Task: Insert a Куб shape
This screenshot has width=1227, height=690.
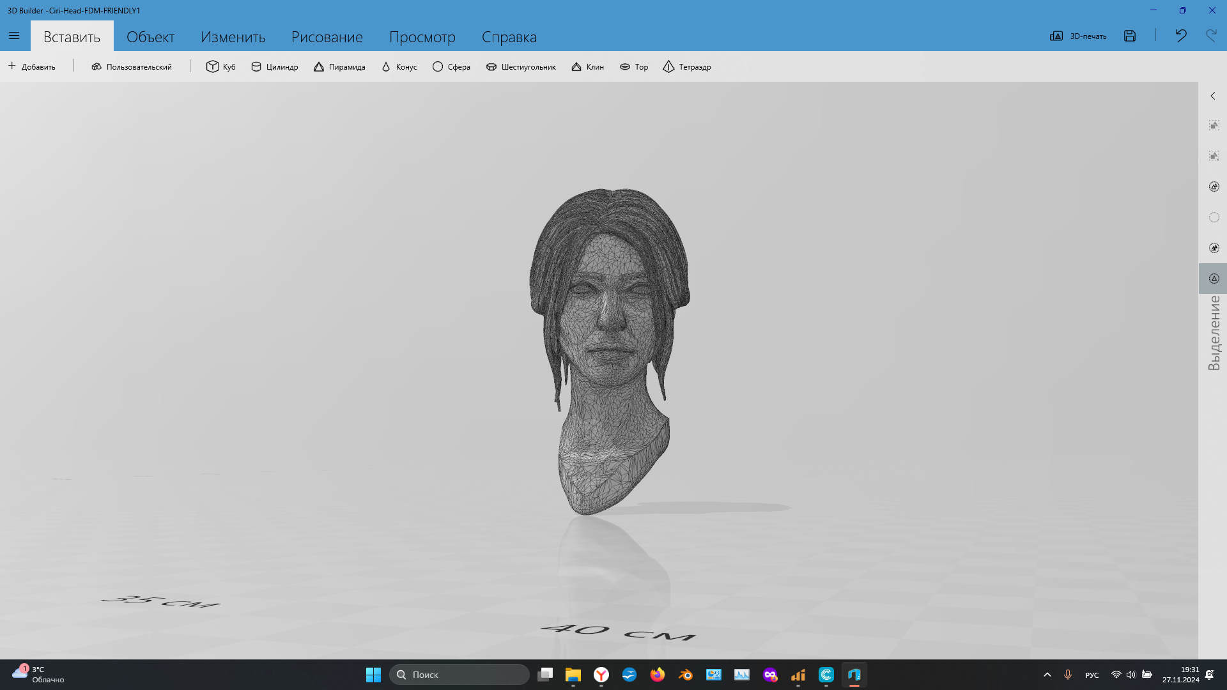Action: [x=221, y=66]
